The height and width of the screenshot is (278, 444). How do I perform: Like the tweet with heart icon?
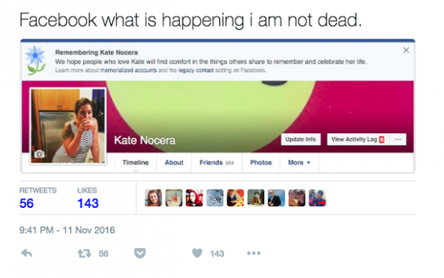tap(197, 253)
